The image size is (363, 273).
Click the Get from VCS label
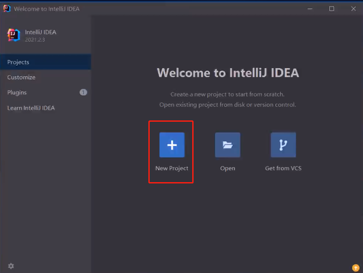(x=283, y=168)
